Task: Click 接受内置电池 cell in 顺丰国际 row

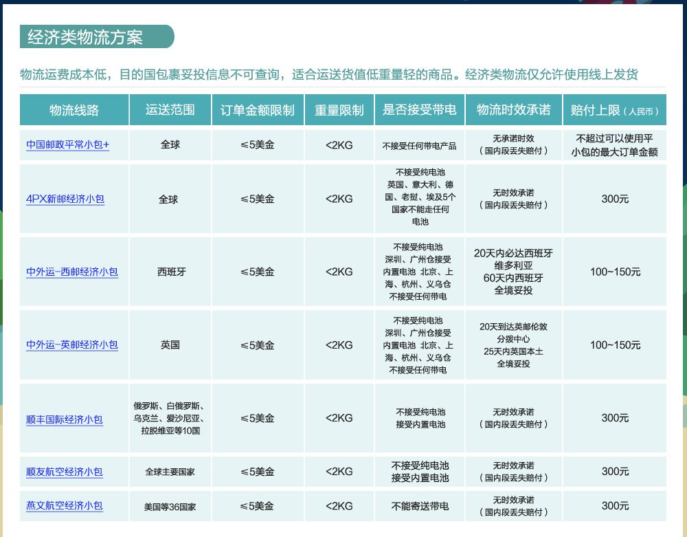Action: point(419,418)
